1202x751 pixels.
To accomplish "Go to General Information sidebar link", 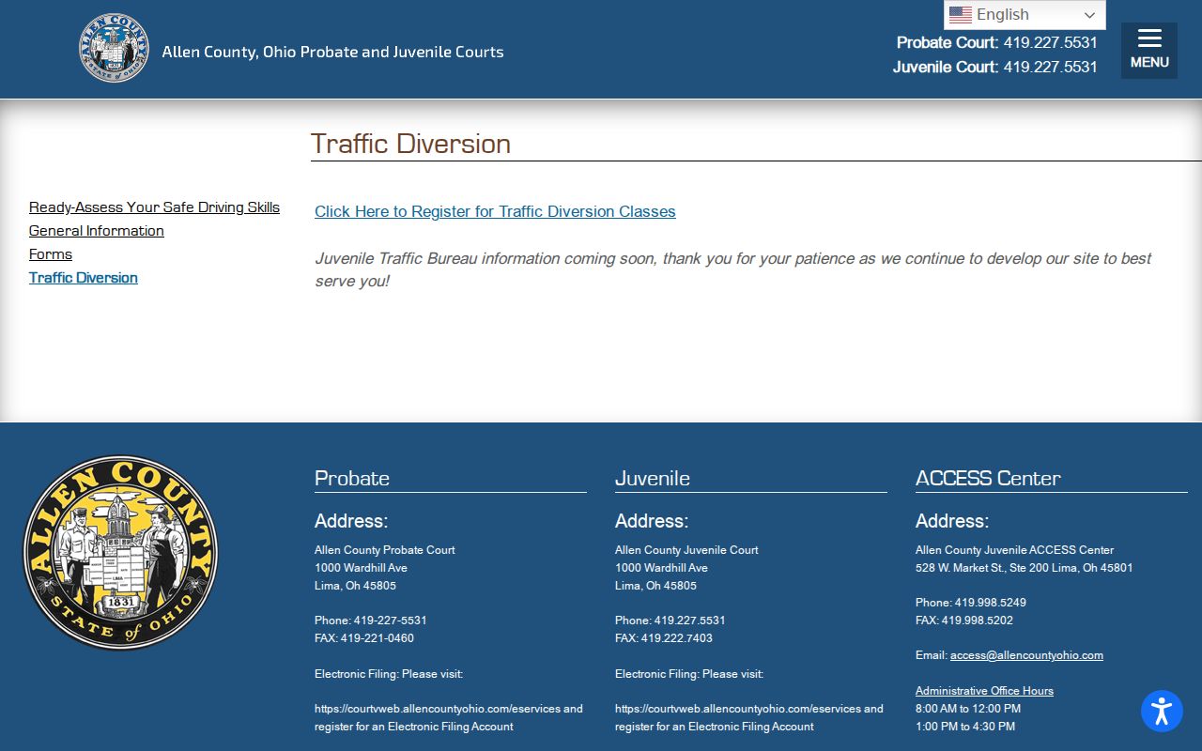I will tap(97, 231).
